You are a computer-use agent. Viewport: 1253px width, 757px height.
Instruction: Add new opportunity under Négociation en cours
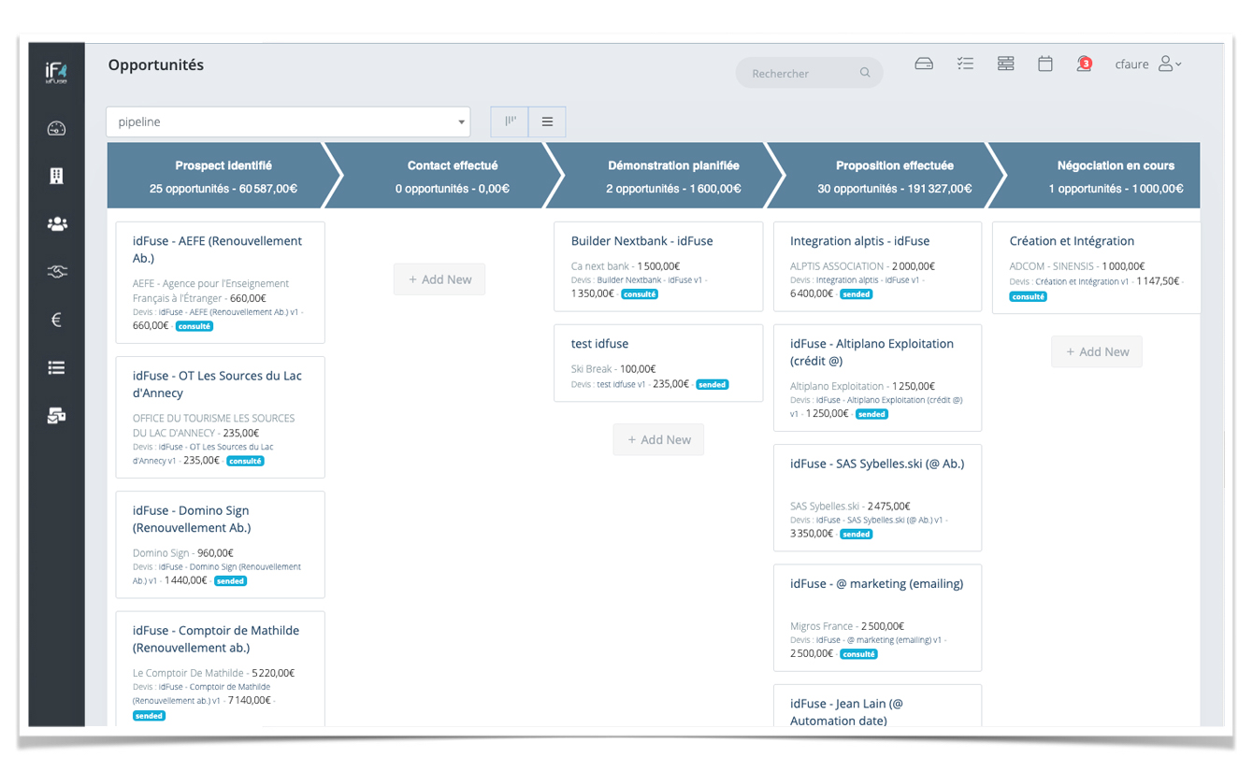[x=1097, y=352]
